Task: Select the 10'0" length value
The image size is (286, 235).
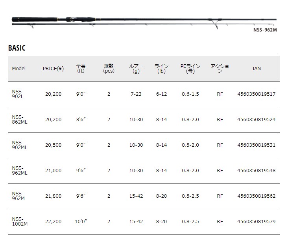Action: pos(81,222)
